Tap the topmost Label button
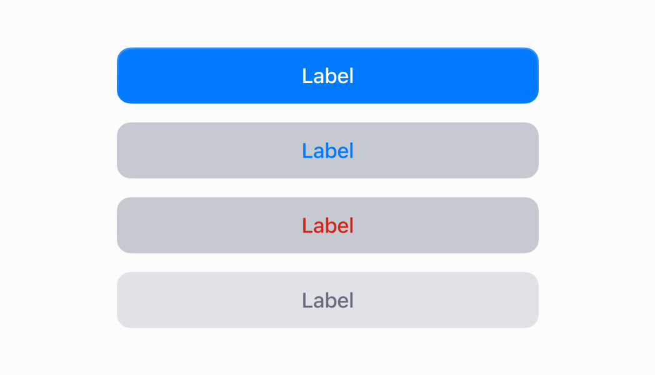The image size is (655, 375). (327, 76)
